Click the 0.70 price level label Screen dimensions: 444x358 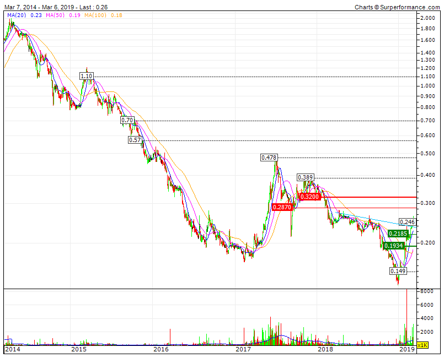tap(127, 120)
